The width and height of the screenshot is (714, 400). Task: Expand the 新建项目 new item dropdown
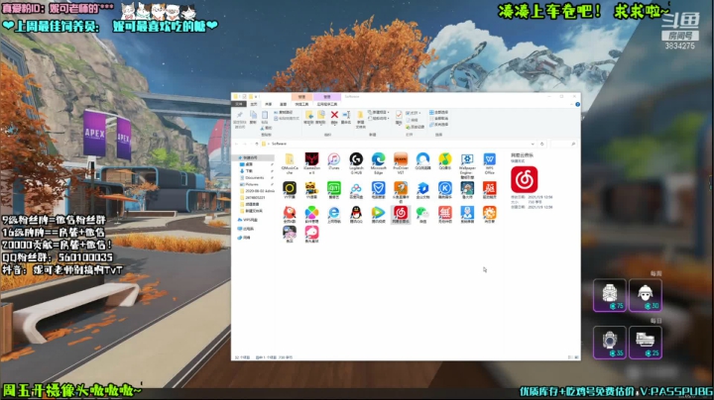pos(379,112)
